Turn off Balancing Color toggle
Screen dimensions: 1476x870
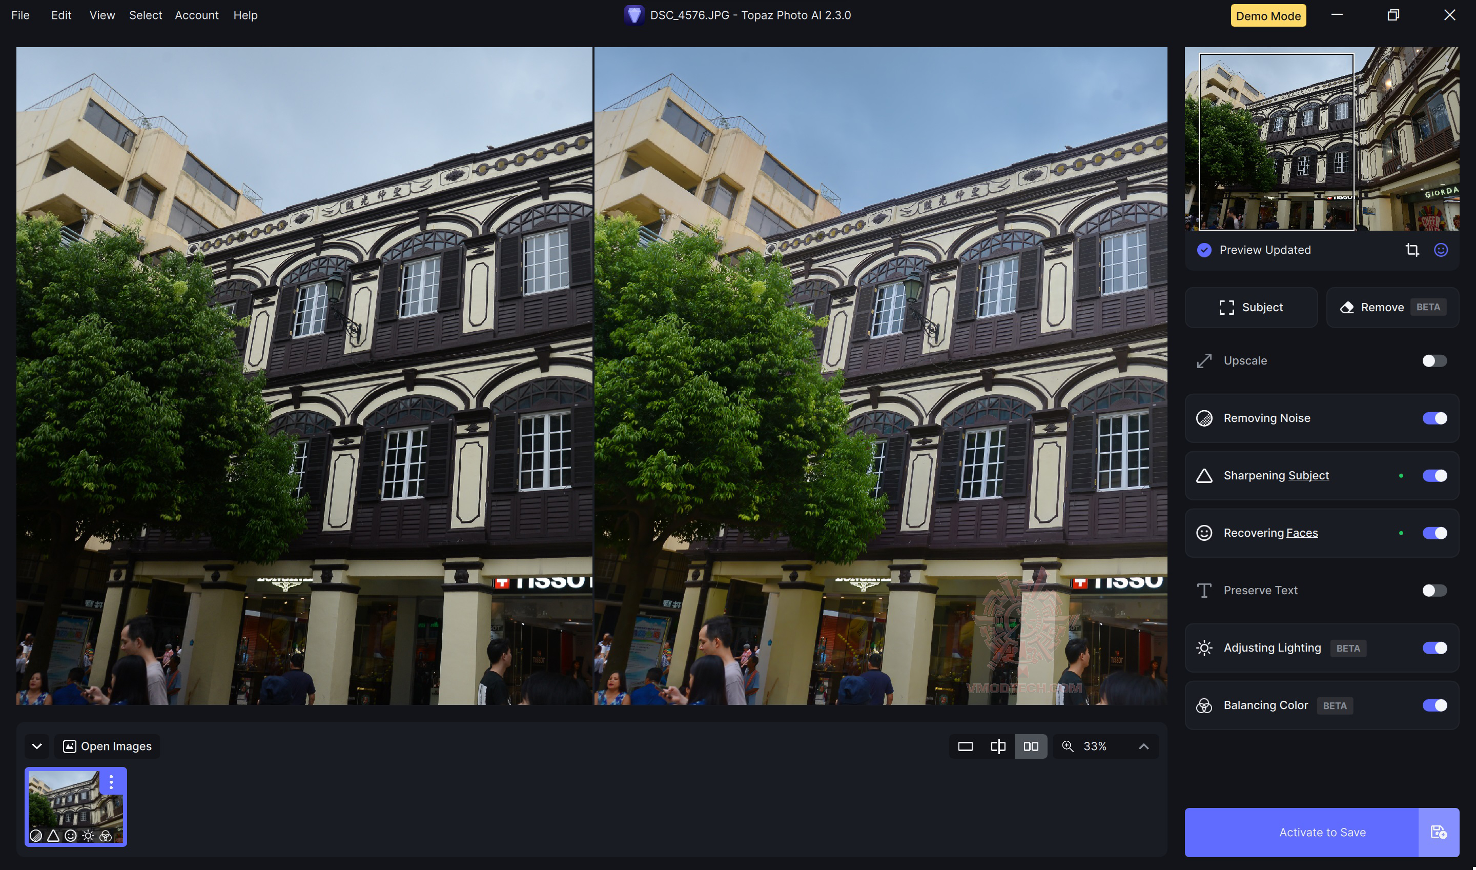1434,705
